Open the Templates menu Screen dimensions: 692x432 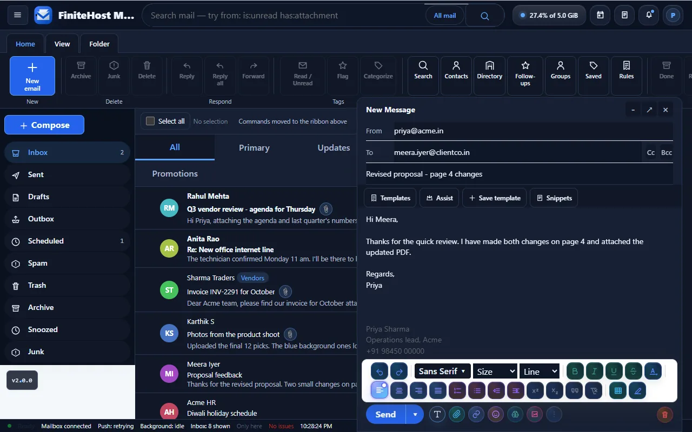click(390, 198)
